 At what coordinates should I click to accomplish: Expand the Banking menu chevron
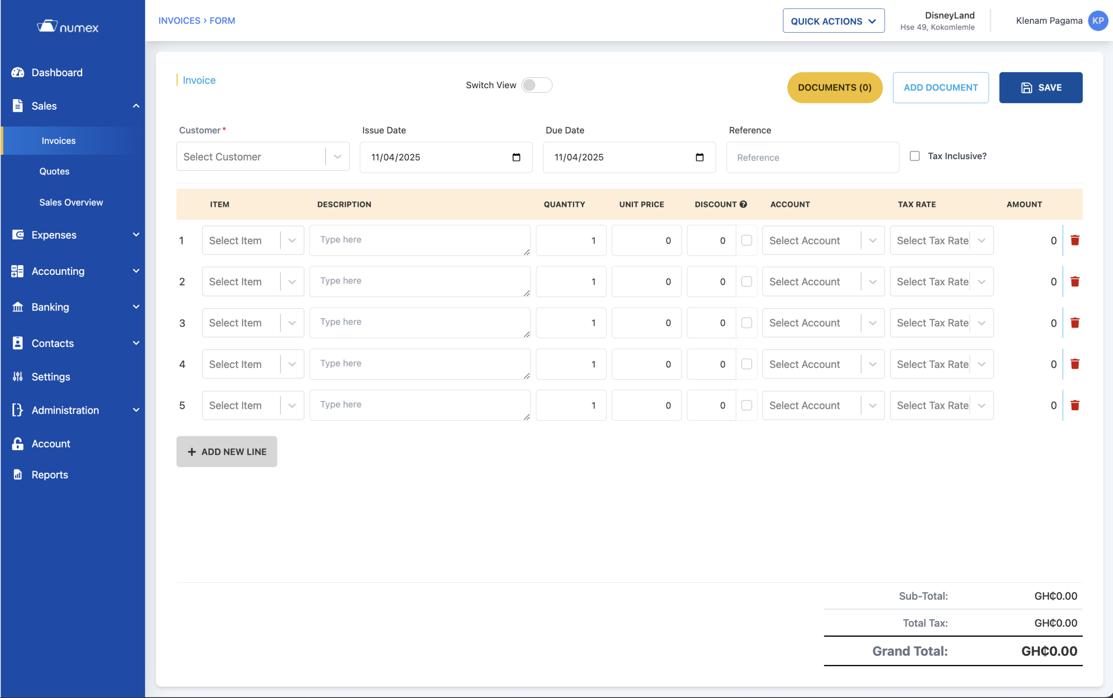pyautogui.click(x=136, y=307)
